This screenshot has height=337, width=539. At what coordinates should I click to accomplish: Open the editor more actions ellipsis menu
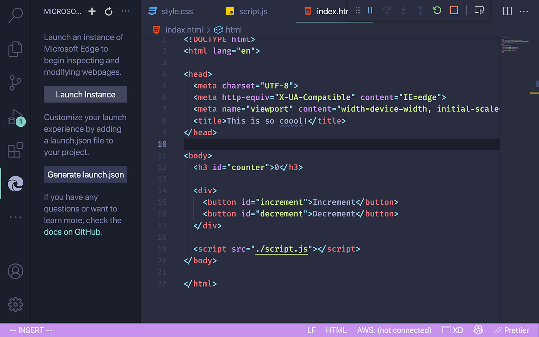click(524, 11)
